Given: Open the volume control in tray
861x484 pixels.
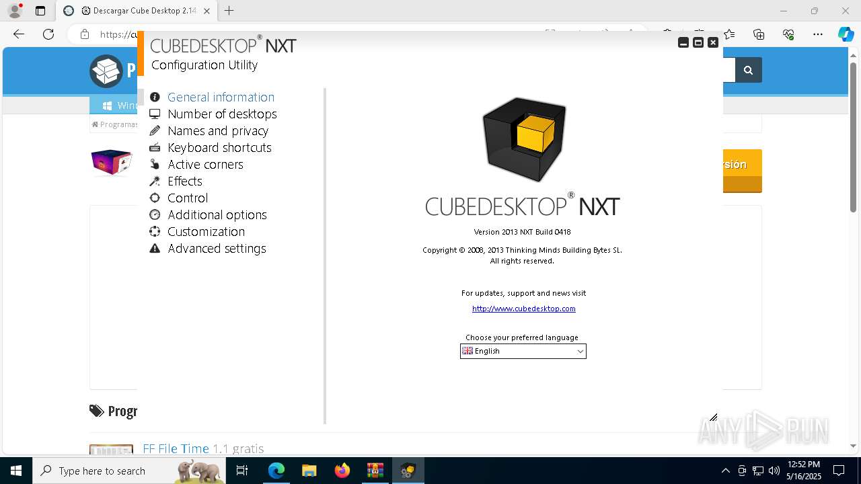Looking at the screenshot, I should [x=774, y=471].
